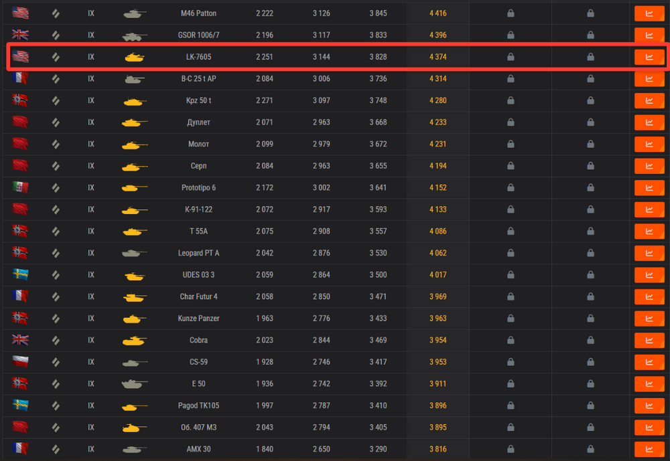Click the value 3 006 in the B-C 25 t AP row

point(322,78)
